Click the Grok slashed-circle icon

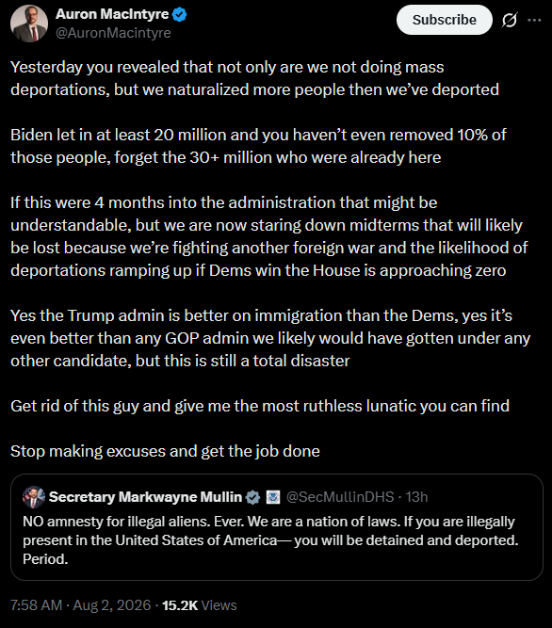510,20
